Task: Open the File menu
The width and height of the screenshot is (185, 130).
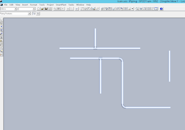Action: point(6,5)
